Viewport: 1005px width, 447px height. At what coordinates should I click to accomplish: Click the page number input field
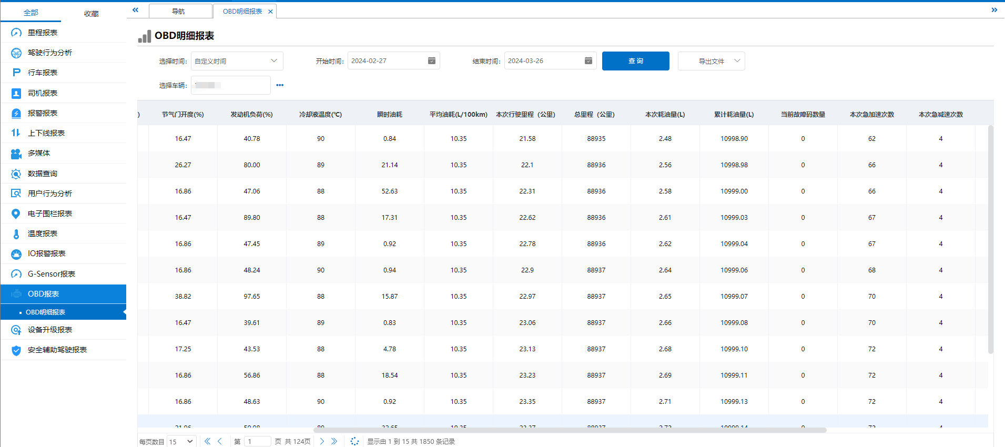(x=257, y=441)
